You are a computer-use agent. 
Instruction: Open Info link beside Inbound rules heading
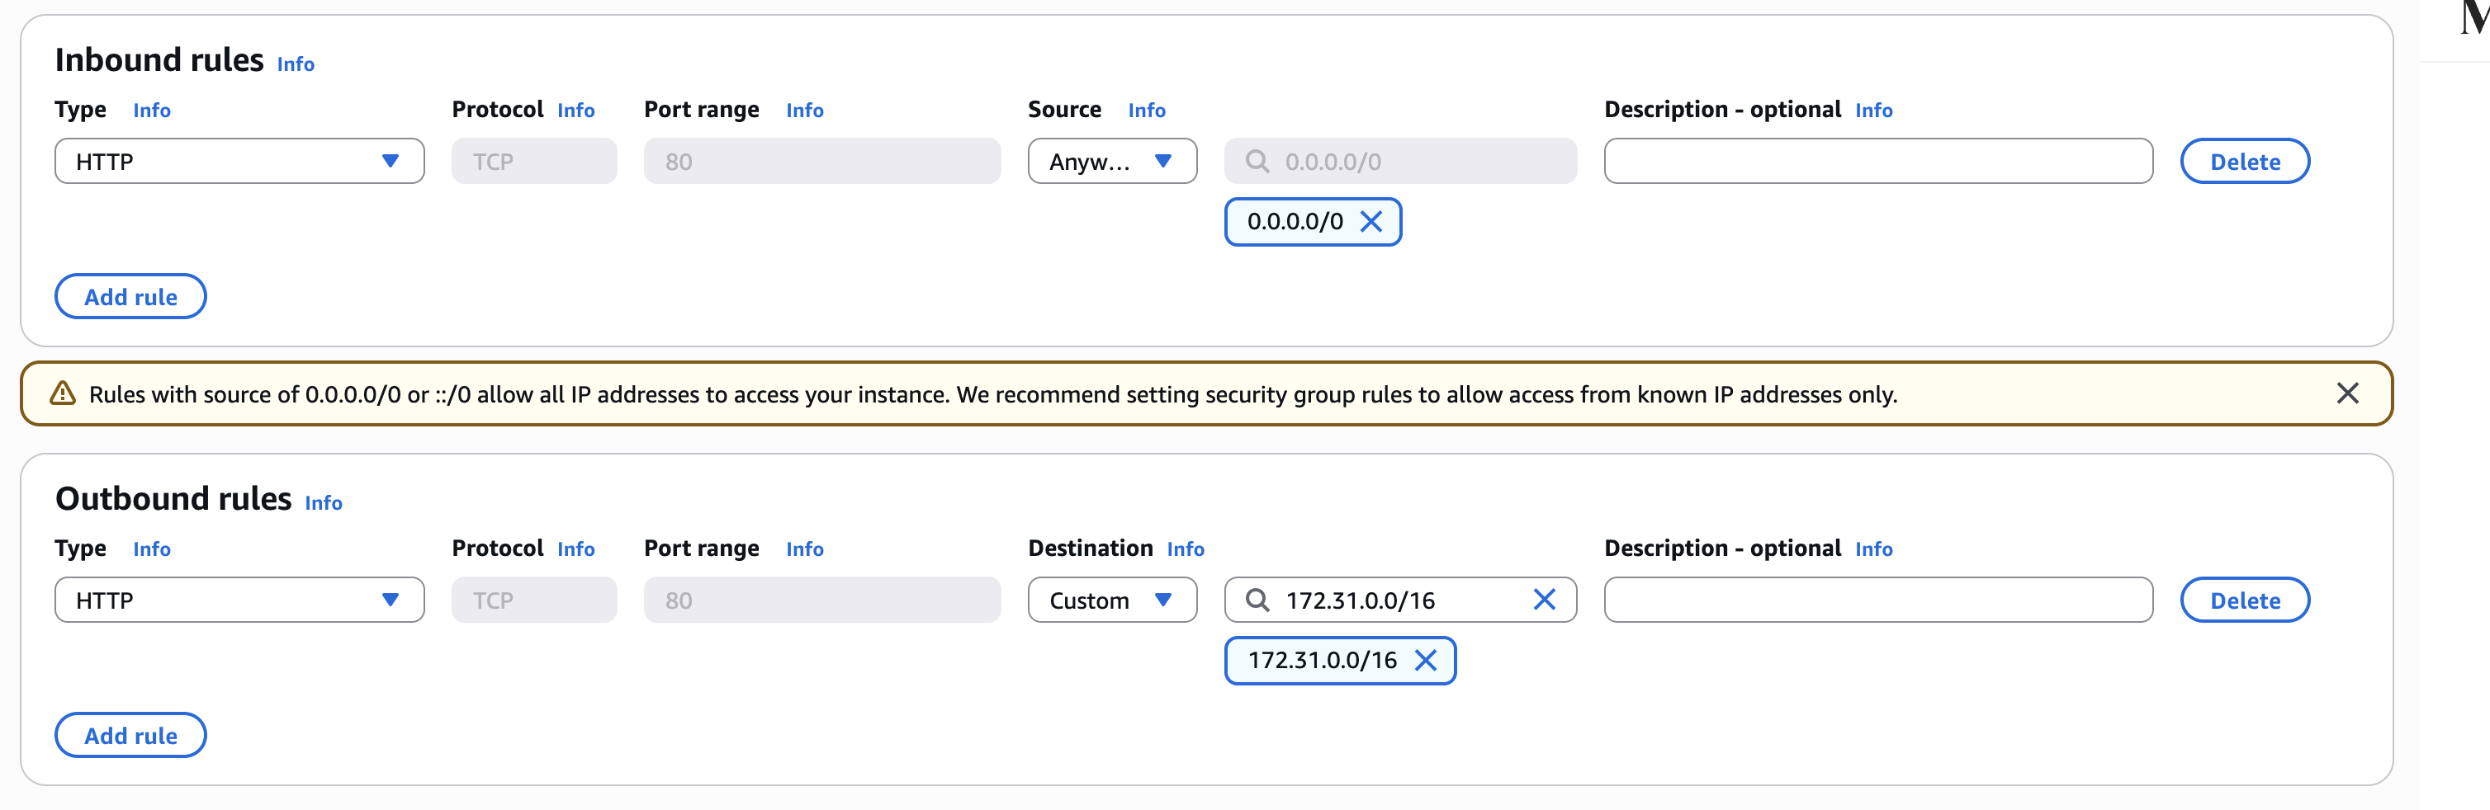[x=296, y=64]
